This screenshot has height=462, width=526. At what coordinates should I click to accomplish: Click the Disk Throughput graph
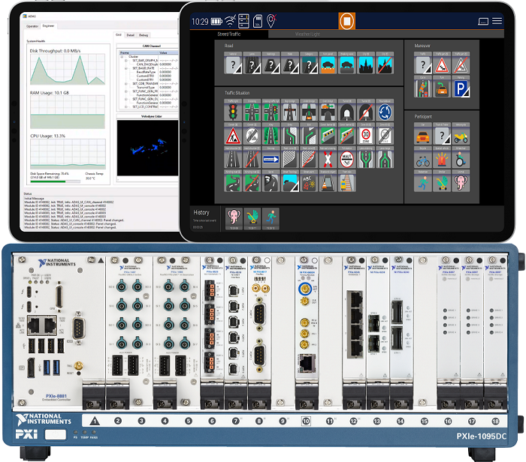click(68, 69)
